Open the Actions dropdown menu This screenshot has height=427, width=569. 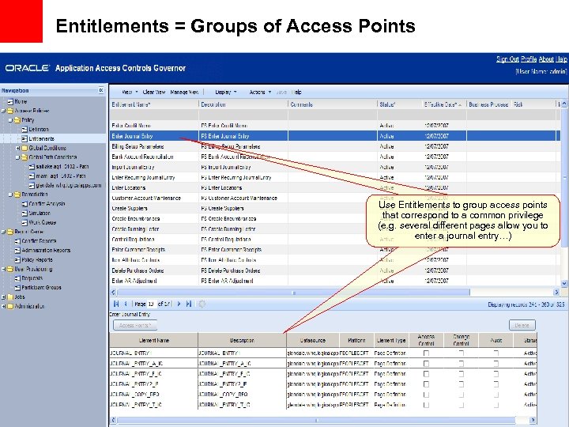(260, 93)
